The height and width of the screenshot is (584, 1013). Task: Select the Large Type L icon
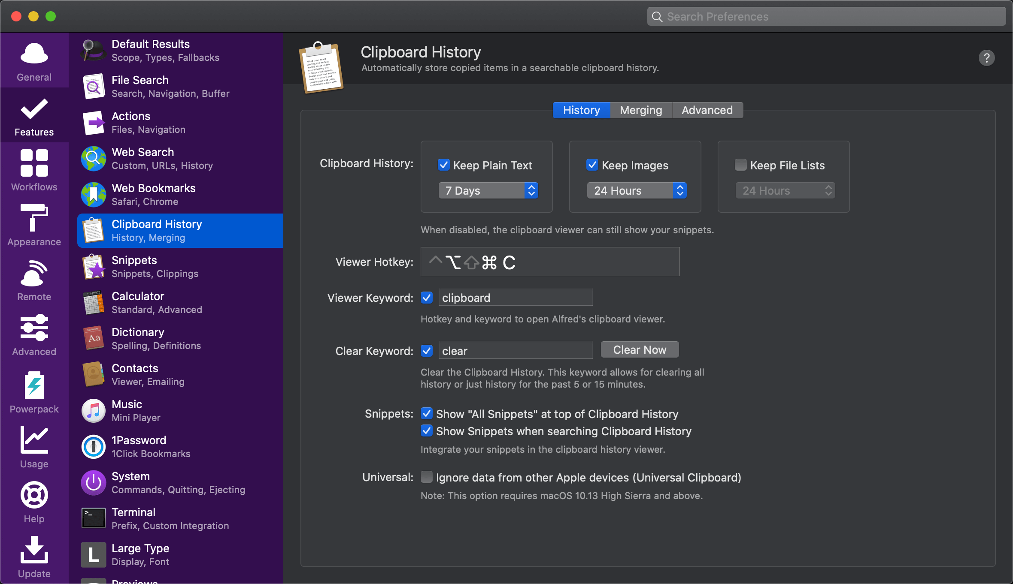point(93,555)
